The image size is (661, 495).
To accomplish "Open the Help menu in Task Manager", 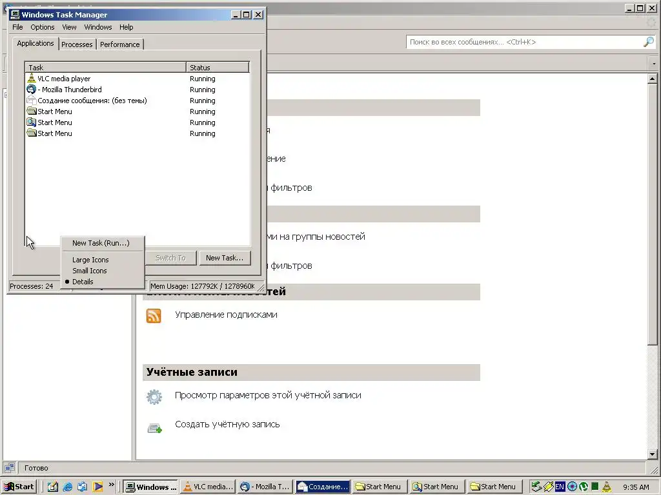I will (126, 27).
